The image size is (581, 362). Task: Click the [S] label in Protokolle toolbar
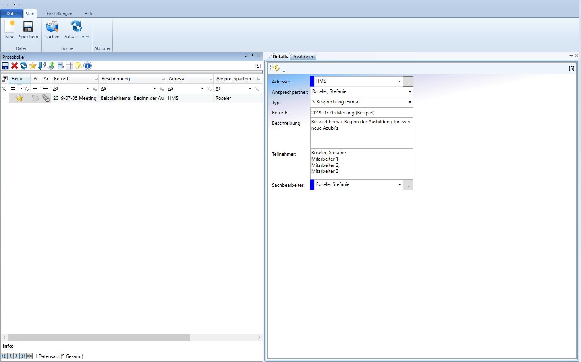pos(258,66)
